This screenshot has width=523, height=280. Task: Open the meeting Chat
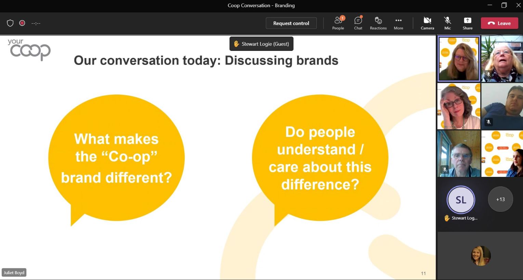pos(358,23)
